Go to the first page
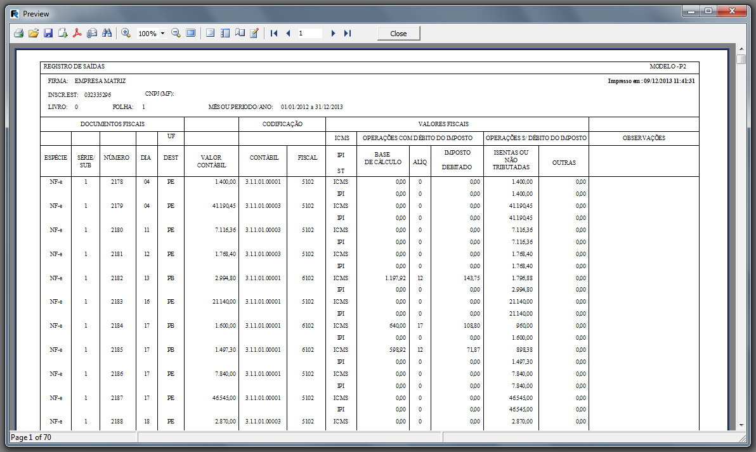 pos(274,33)
